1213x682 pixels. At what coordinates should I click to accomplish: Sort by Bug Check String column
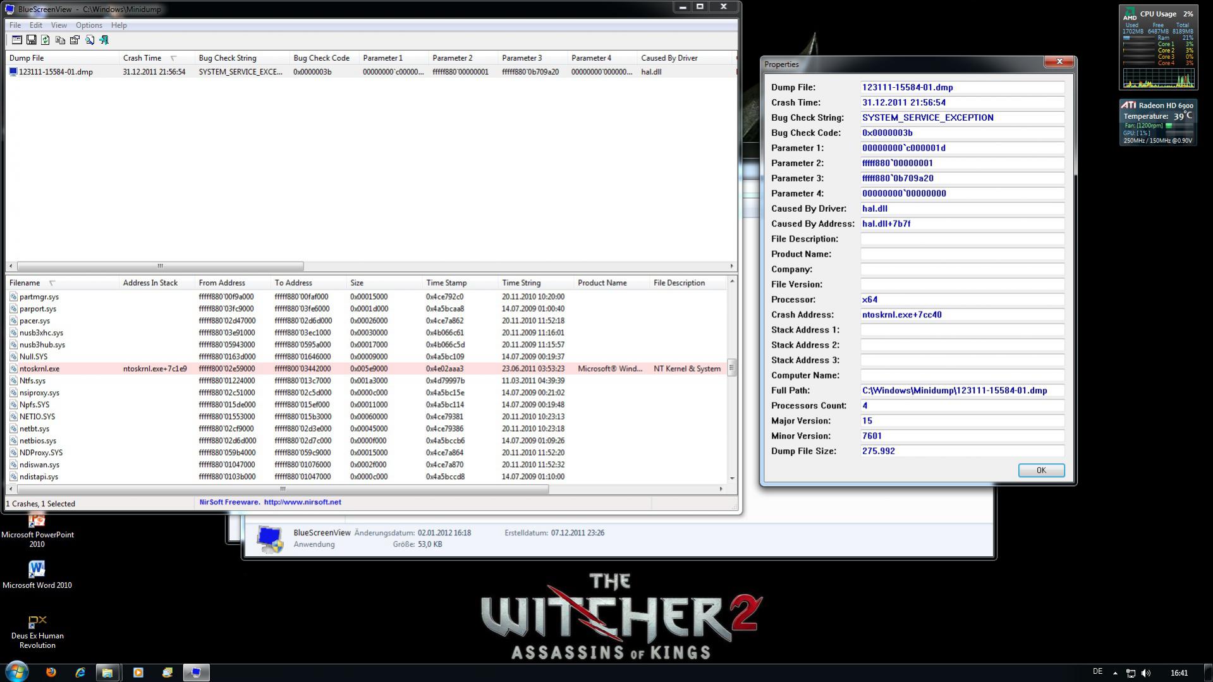tap(242, 58)
